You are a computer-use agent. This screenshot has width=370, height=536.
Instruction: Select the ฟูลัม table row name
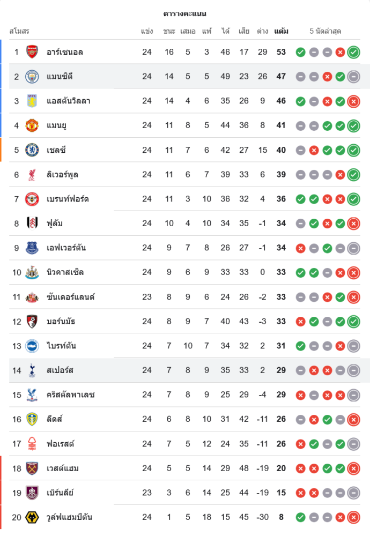coord(55,224)
